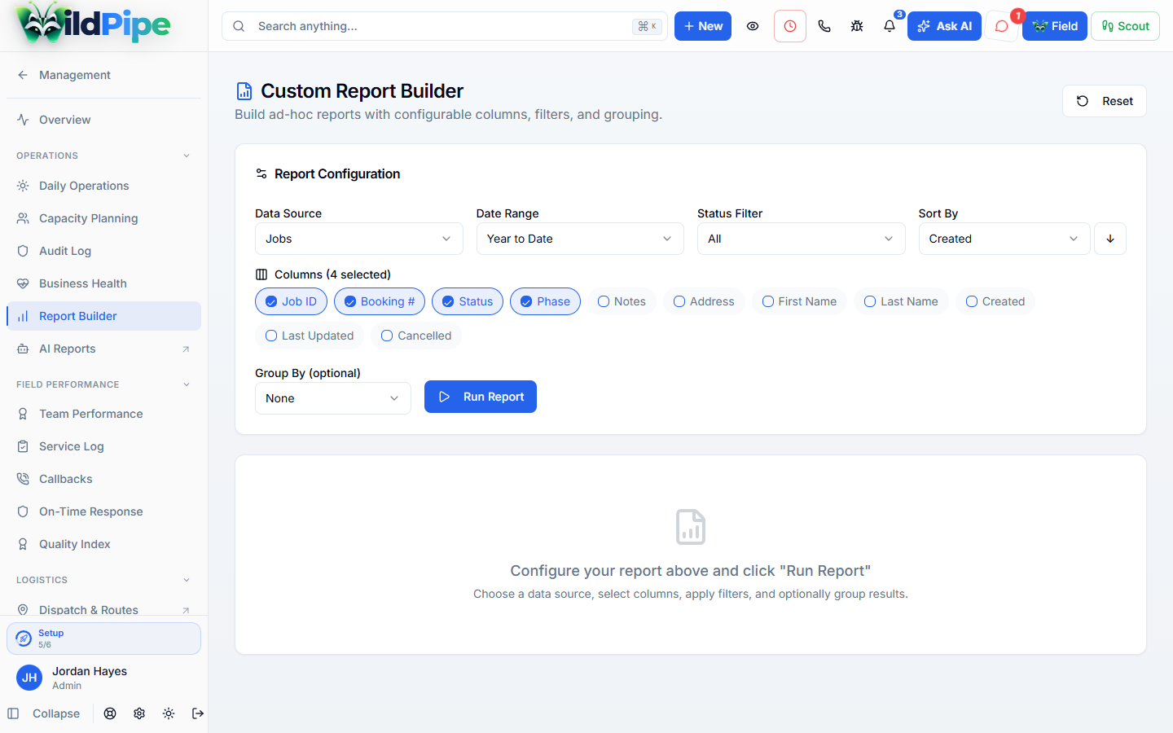The image size is (1173, 733).
Task: Go to Capacity Planning
Action: tap(103, 218)
